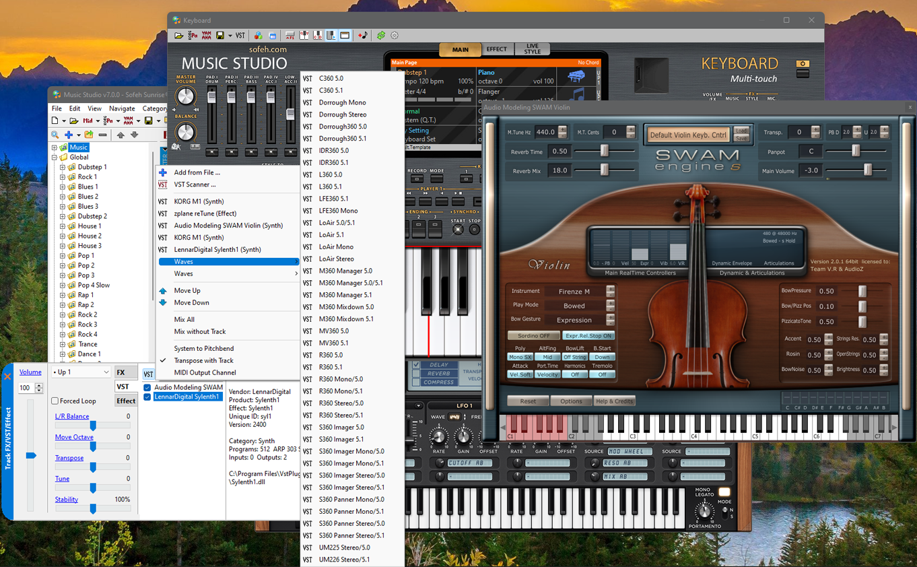The width and height of the screenshot is (917, 567).
Task: Click the gray up arrow in Music Studio toolbar
Action: 121,135
